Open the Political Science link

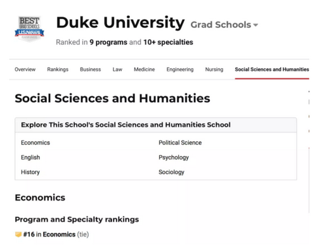(180, 143)
